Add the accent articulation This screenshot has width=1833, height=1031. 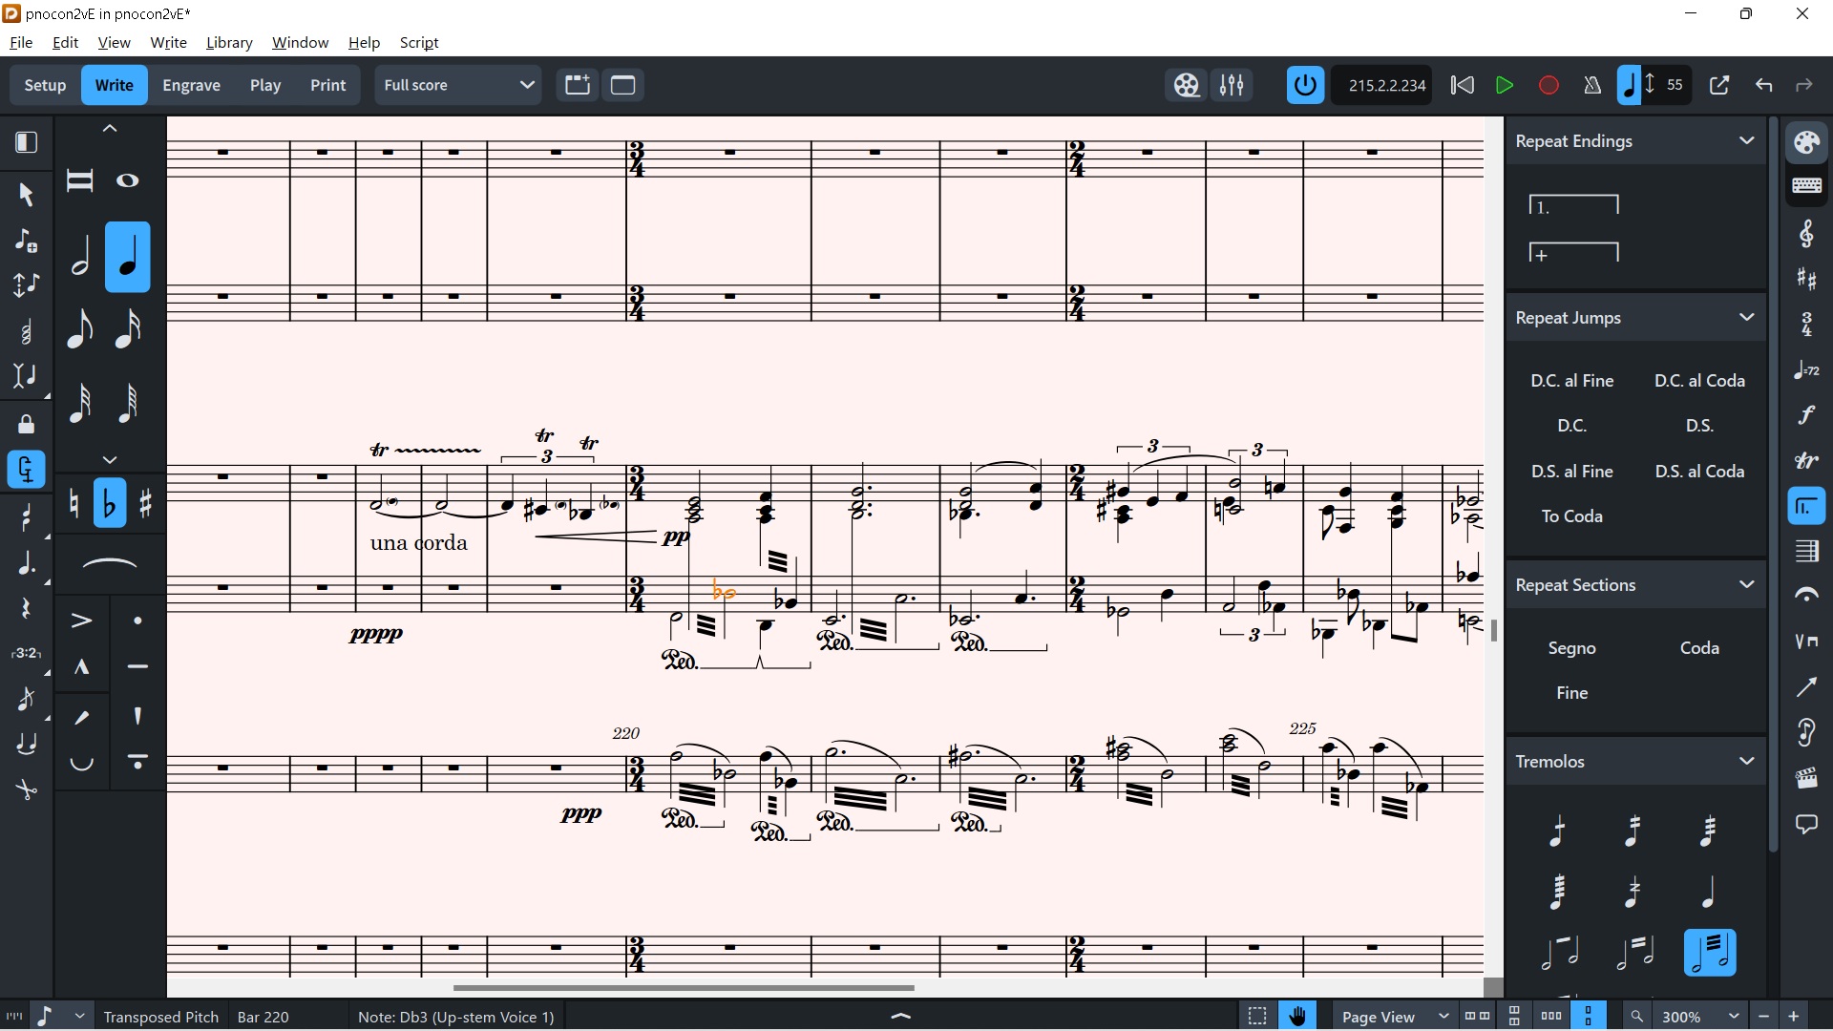[82, 621]
